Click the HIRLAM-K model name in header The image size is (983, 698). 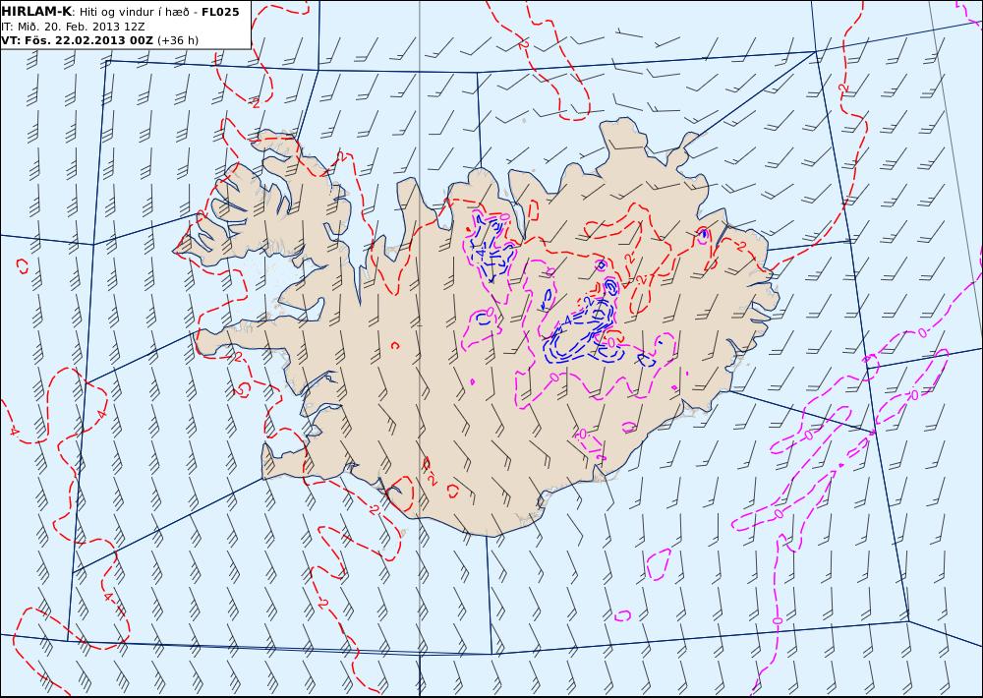35,12
